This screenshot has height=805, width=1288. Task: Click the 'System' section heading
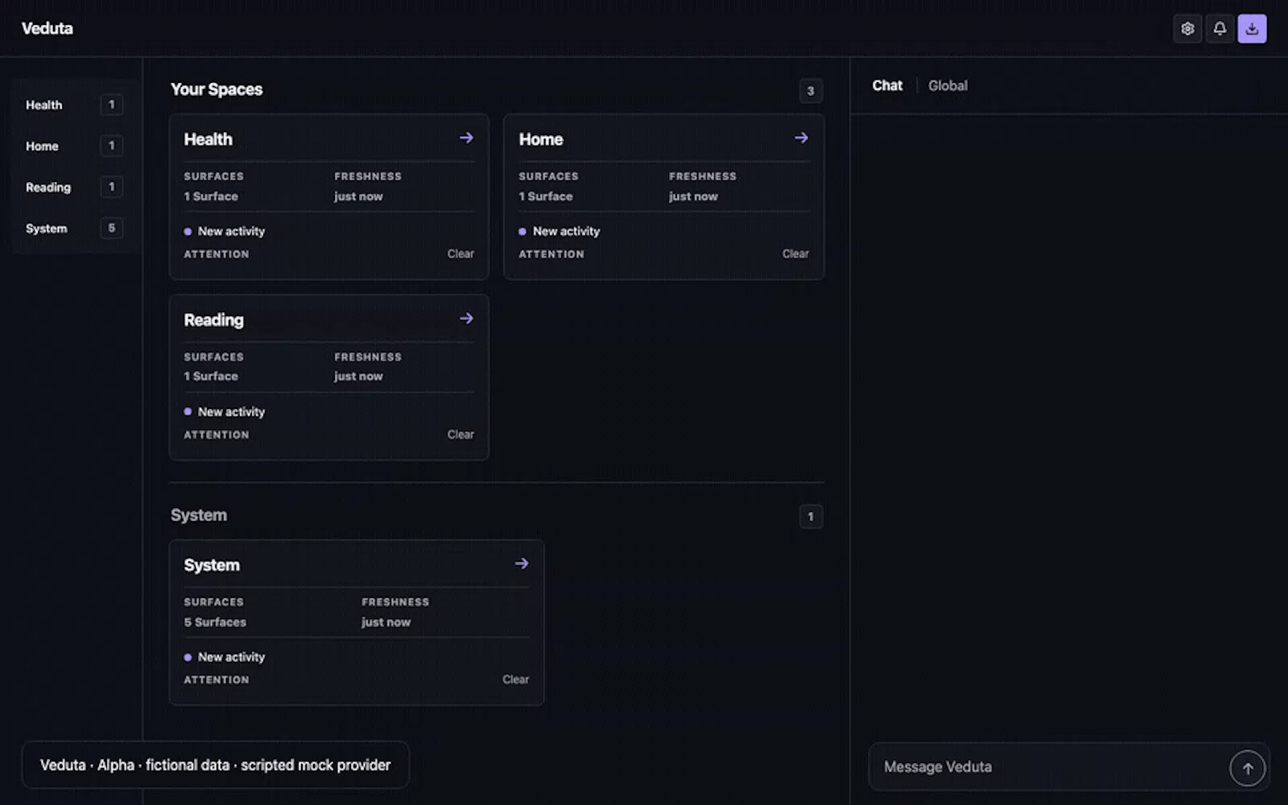tap(199, 515)
